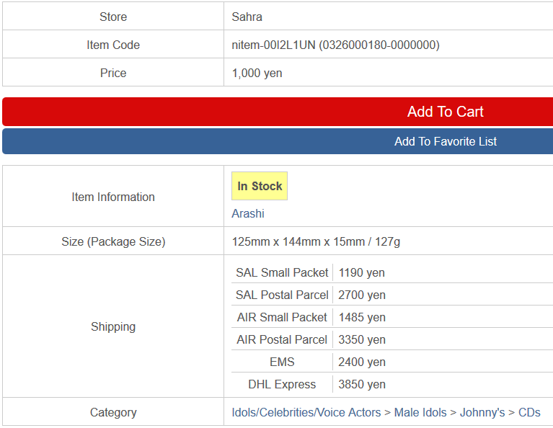
Task: Open the Male Idols category link
Action: (420, 413)
